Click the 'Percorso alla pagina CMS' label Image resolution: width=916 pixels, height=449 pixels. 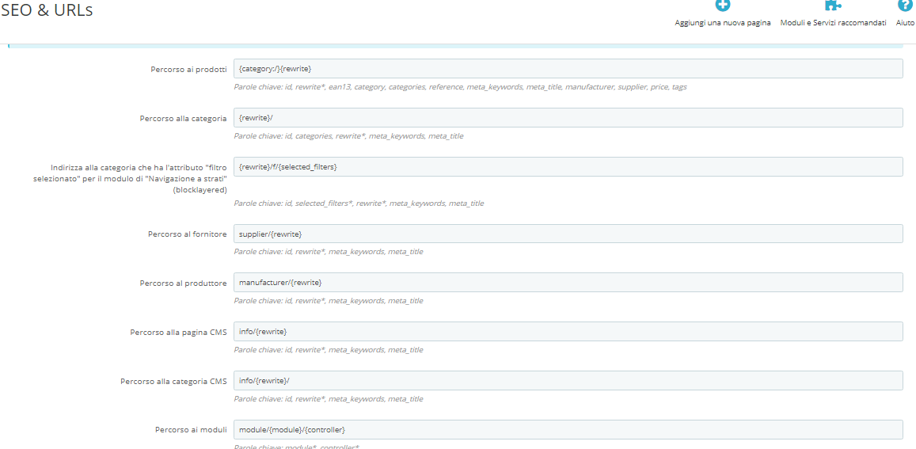(178, 332)
